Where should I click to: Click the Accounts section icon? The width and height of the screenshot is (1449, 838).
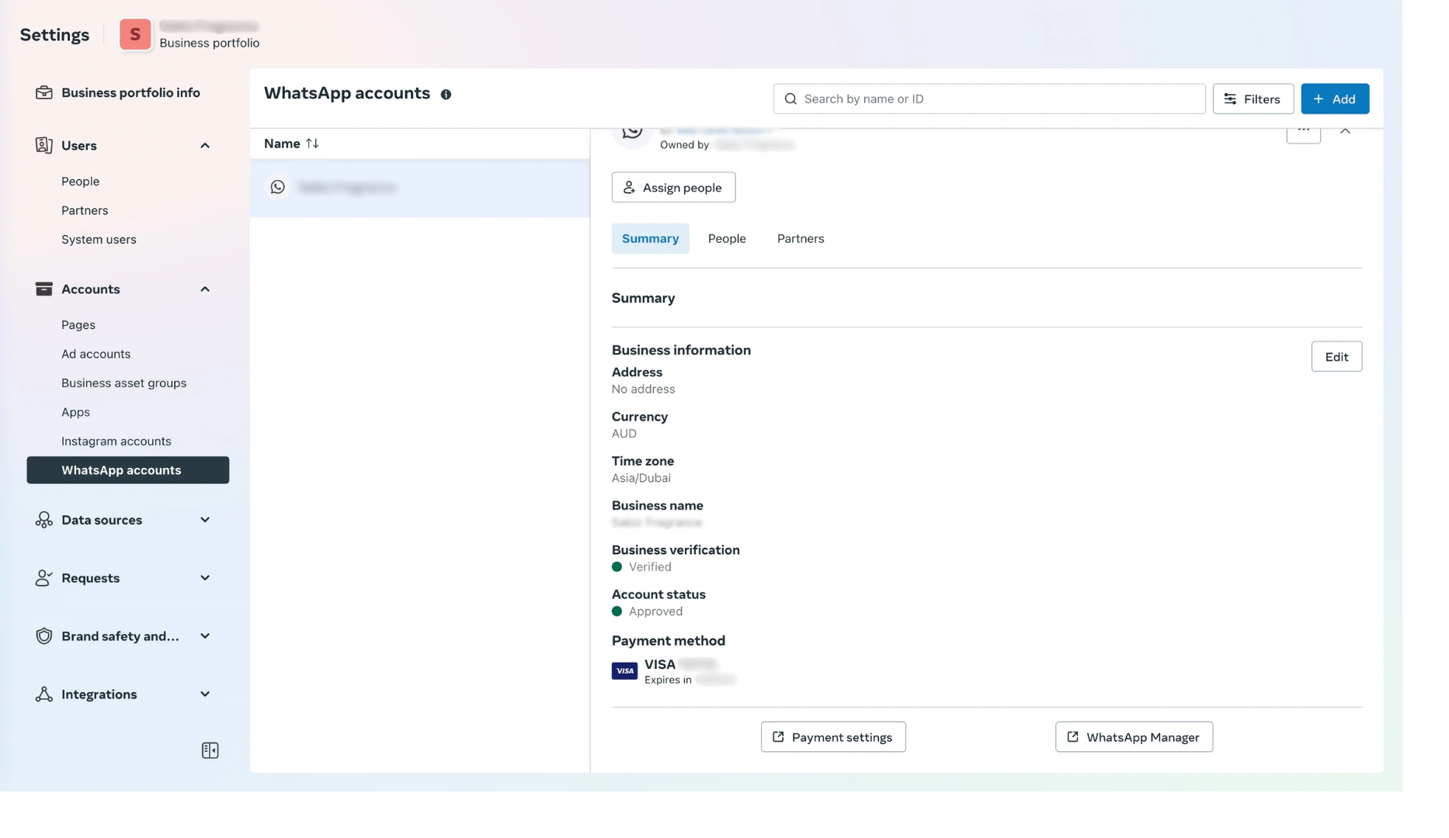(x=44, y=289)
